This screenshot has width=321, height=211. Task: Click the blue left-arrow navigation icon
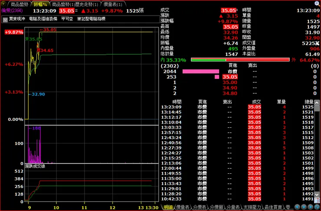click(x=297, y=207)
